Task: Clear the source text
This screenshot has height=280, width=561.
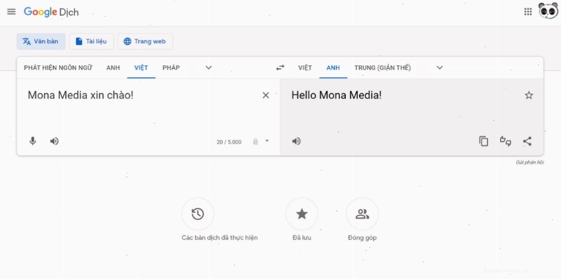Action: (x=266, y=95)
